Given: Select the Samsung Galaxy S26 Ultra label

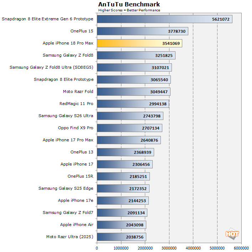Looking at the screenshot, I should pyautogui.click(x=66, y=116).
